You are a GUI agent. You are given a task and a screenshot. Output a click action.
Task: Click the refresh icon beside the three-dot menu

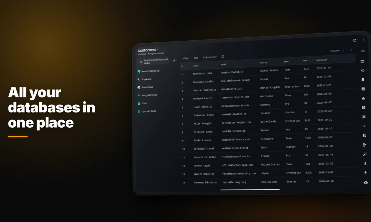coord(355,40)
